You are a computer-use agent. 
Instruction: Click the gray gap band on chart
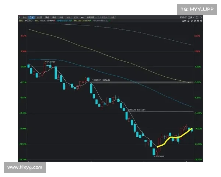tap(147, 82)
